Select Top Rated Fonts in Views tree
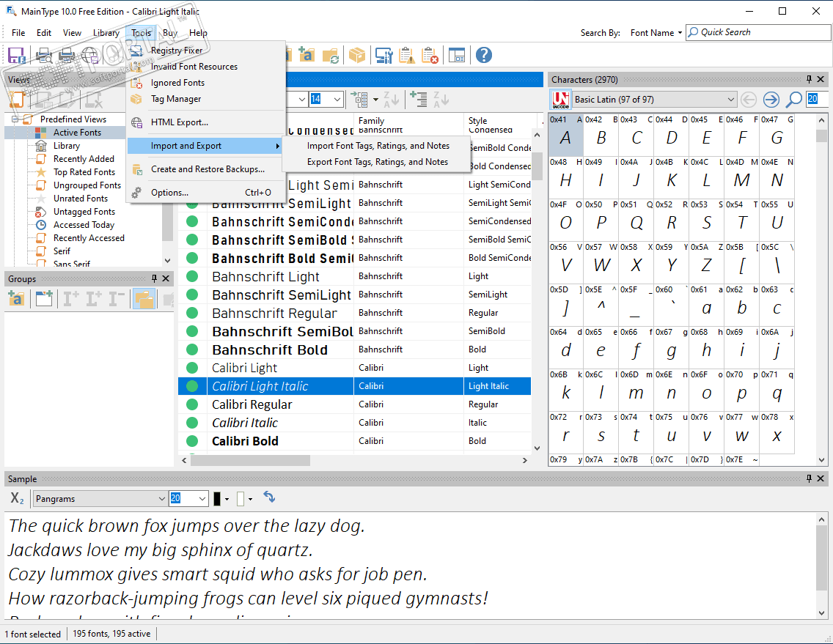Viewport: 833px width, 644px height. [84, 172]
